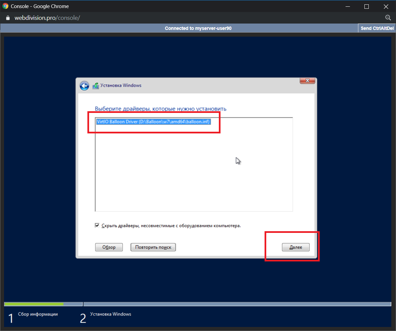396x331 pixels.
Task: Click the webdivision.pro/console/ address field
Action: pyautogui.click(x=47, y=18)
